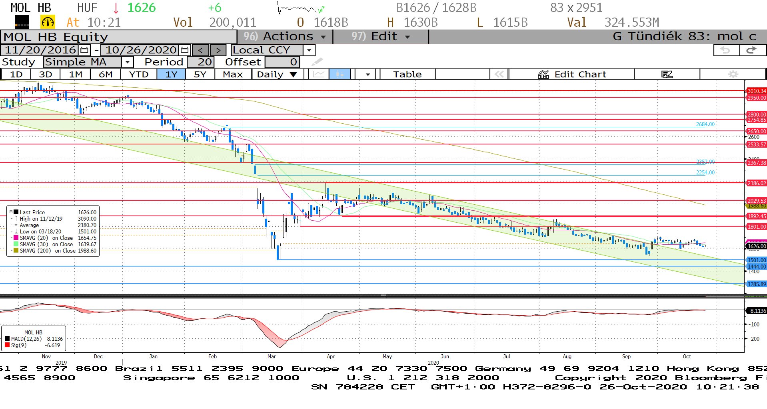The width and height of the screenshot is (767, 409).
Task: Open the Simple MA study dropdown
Action: [x=127, y=62]
